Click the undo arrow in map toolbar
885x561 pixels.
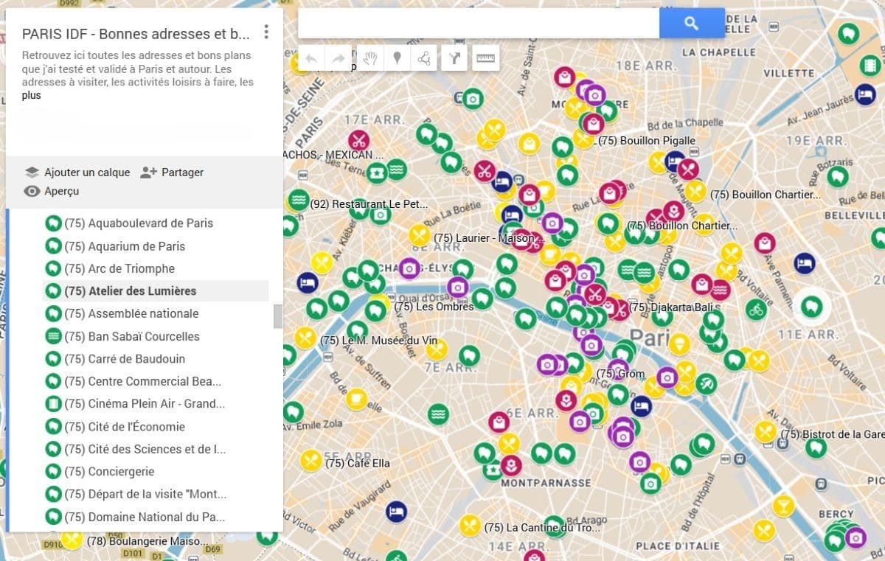click(311, 59)
